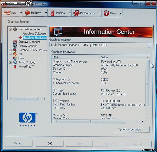157x152 pixels.
Task: Open the PowerPlay page
Action: pyautogui.click(x=26, y=66)
